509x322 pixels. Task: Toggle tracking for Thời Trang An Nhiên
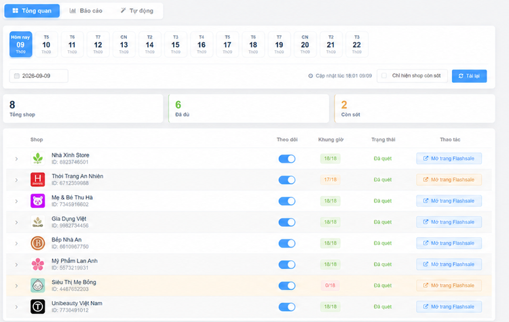[287, 180]
